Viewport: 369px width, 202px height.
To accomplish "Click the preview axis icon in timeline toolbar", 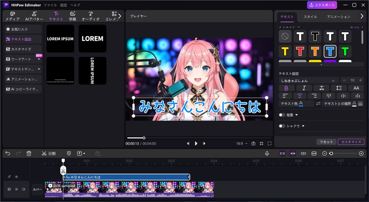I will pyautogui.click(x=304, y=154).
